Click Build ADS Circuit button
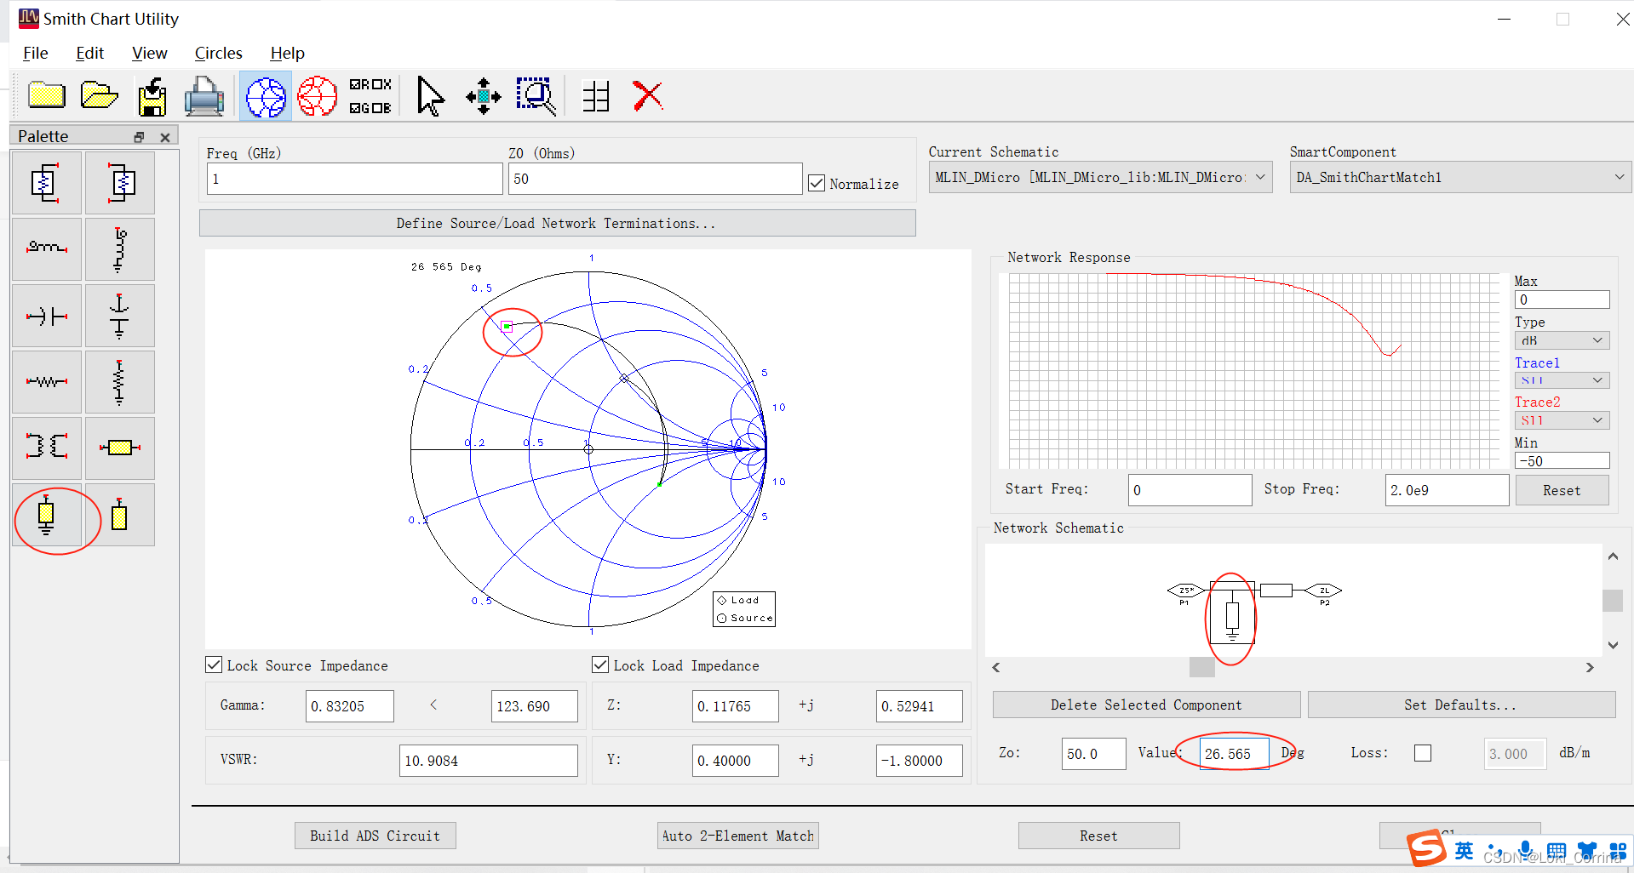1634x873 pixels. [375, 836]
